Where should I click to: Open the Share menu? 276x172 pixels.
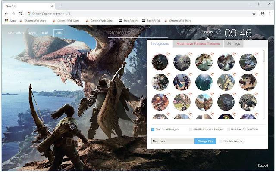(44, 33)
